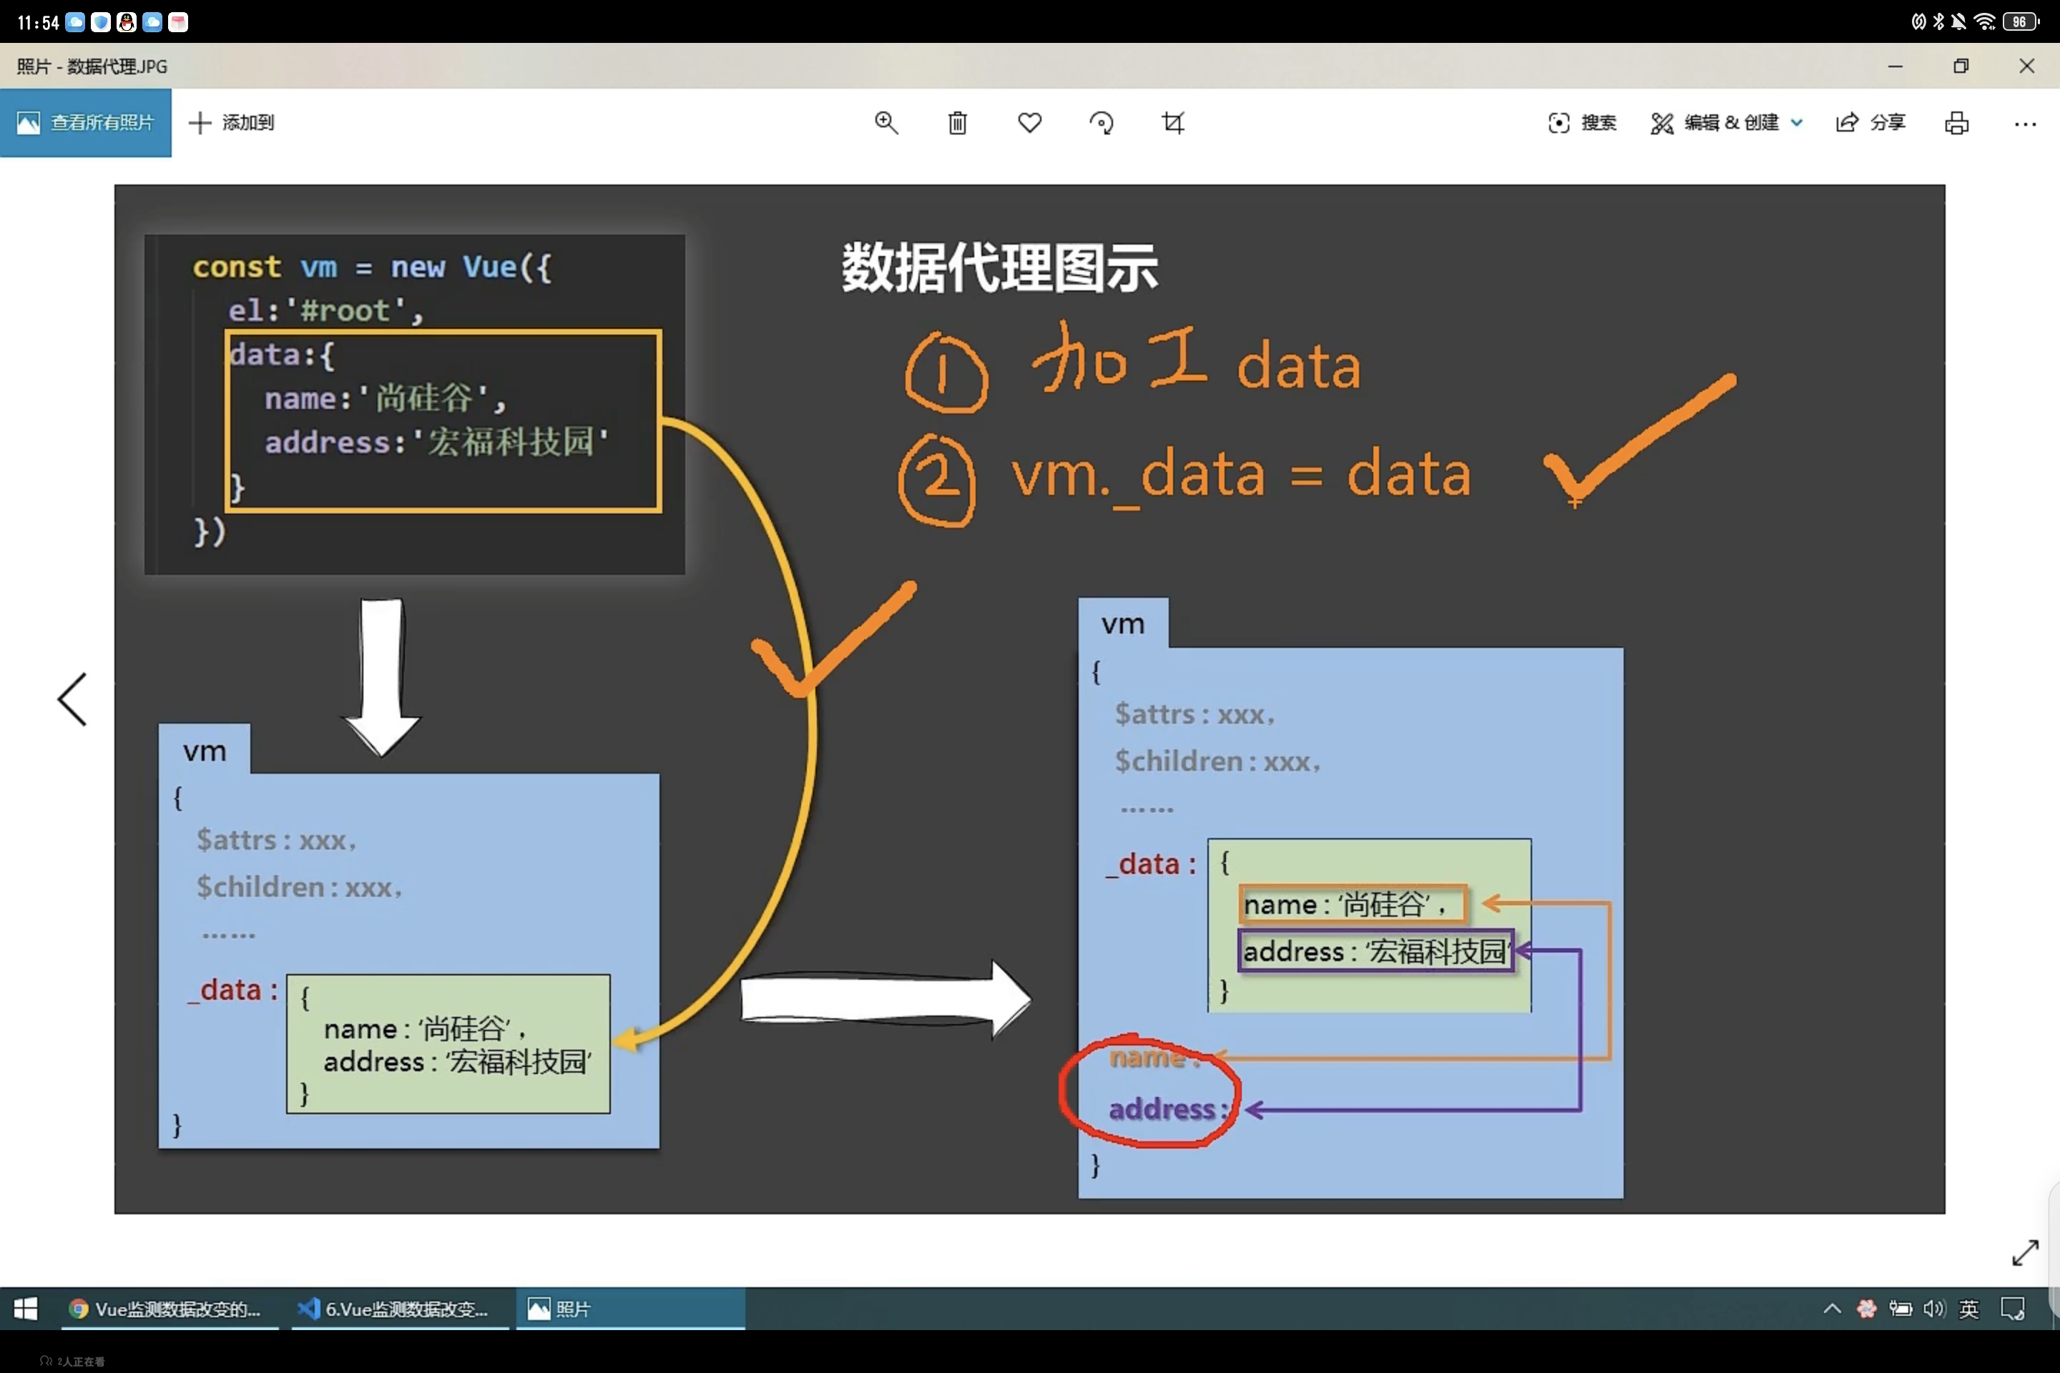
Task: Click 查看所有照片 to view all photos
Action: (x=86, y=122)
